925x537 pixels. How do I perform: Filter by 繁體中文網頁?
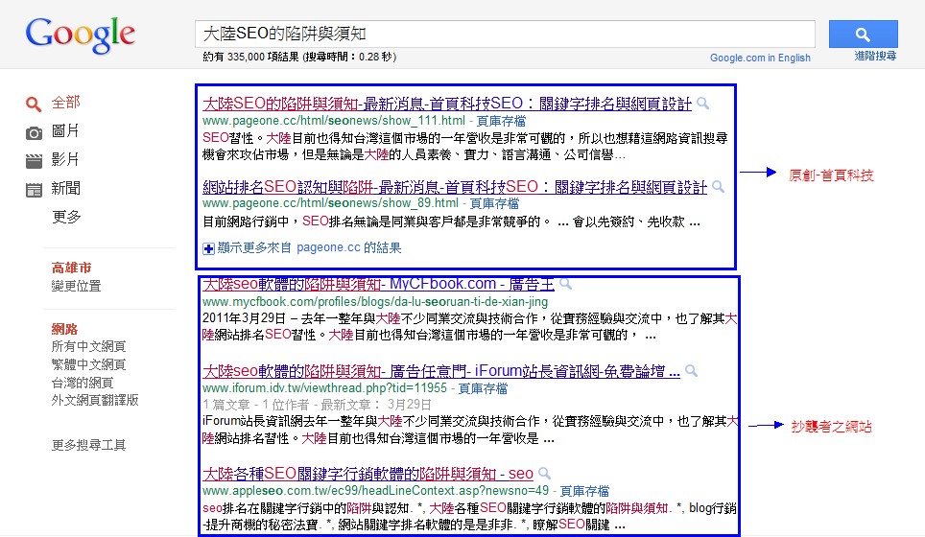(x=88, y=365)
